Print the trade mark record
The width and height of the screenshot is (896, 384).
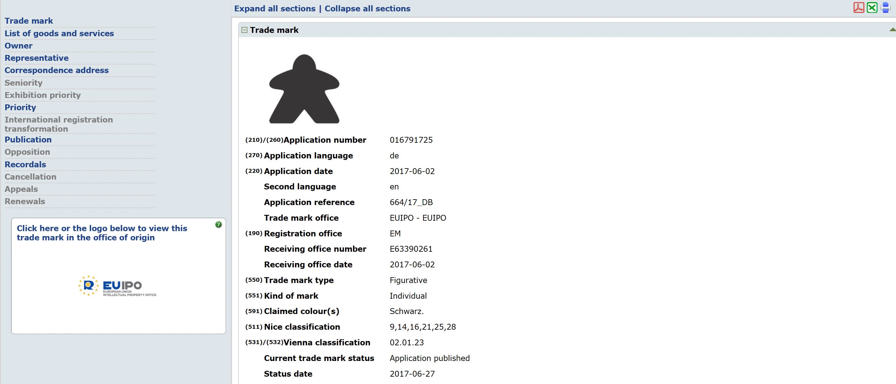pos(885,8)
